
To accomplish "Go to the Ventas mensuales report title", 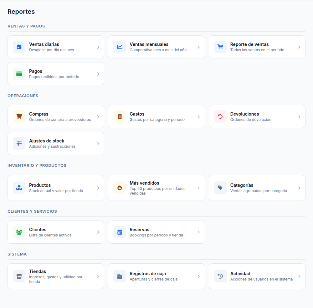I will [x=149, y=44].
